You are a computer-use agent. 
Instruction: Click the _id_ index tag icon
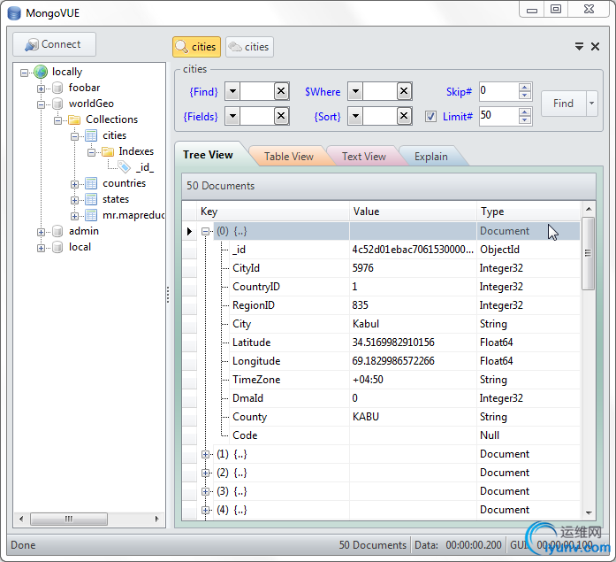click(x=124, y=167)
